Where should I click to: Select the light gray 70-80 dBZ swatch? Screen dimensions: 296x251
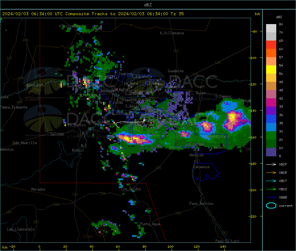pos(271,28)
